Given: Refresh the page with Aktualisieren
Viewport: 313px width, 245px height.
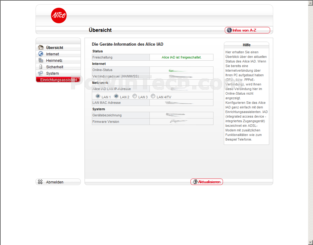Looking at the screenshot, I should (x=207, y=182).
